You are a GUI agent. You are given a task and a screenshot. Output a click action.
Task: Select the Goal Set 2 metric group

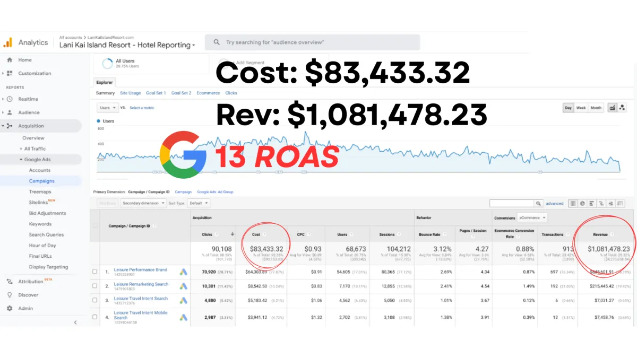tap(182, 93)
